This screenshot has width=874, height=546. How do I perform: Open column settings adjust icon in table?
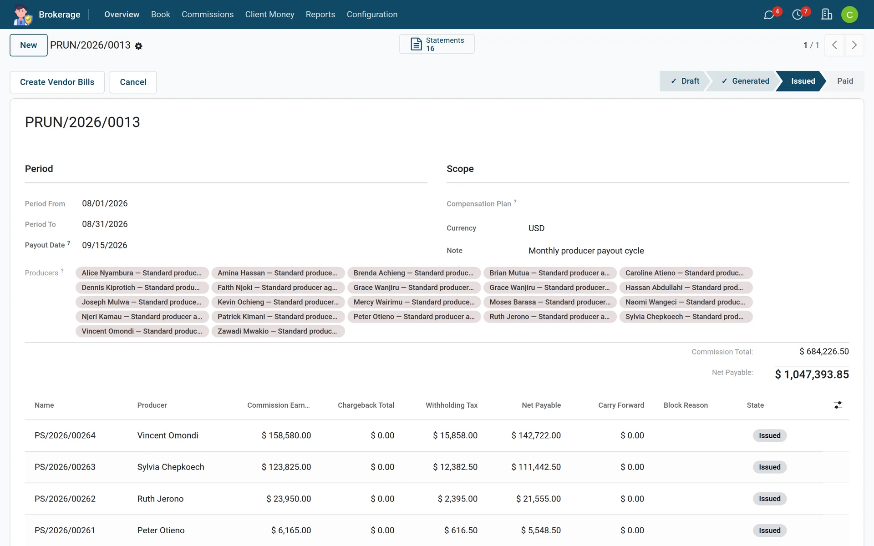pos(838,405)
